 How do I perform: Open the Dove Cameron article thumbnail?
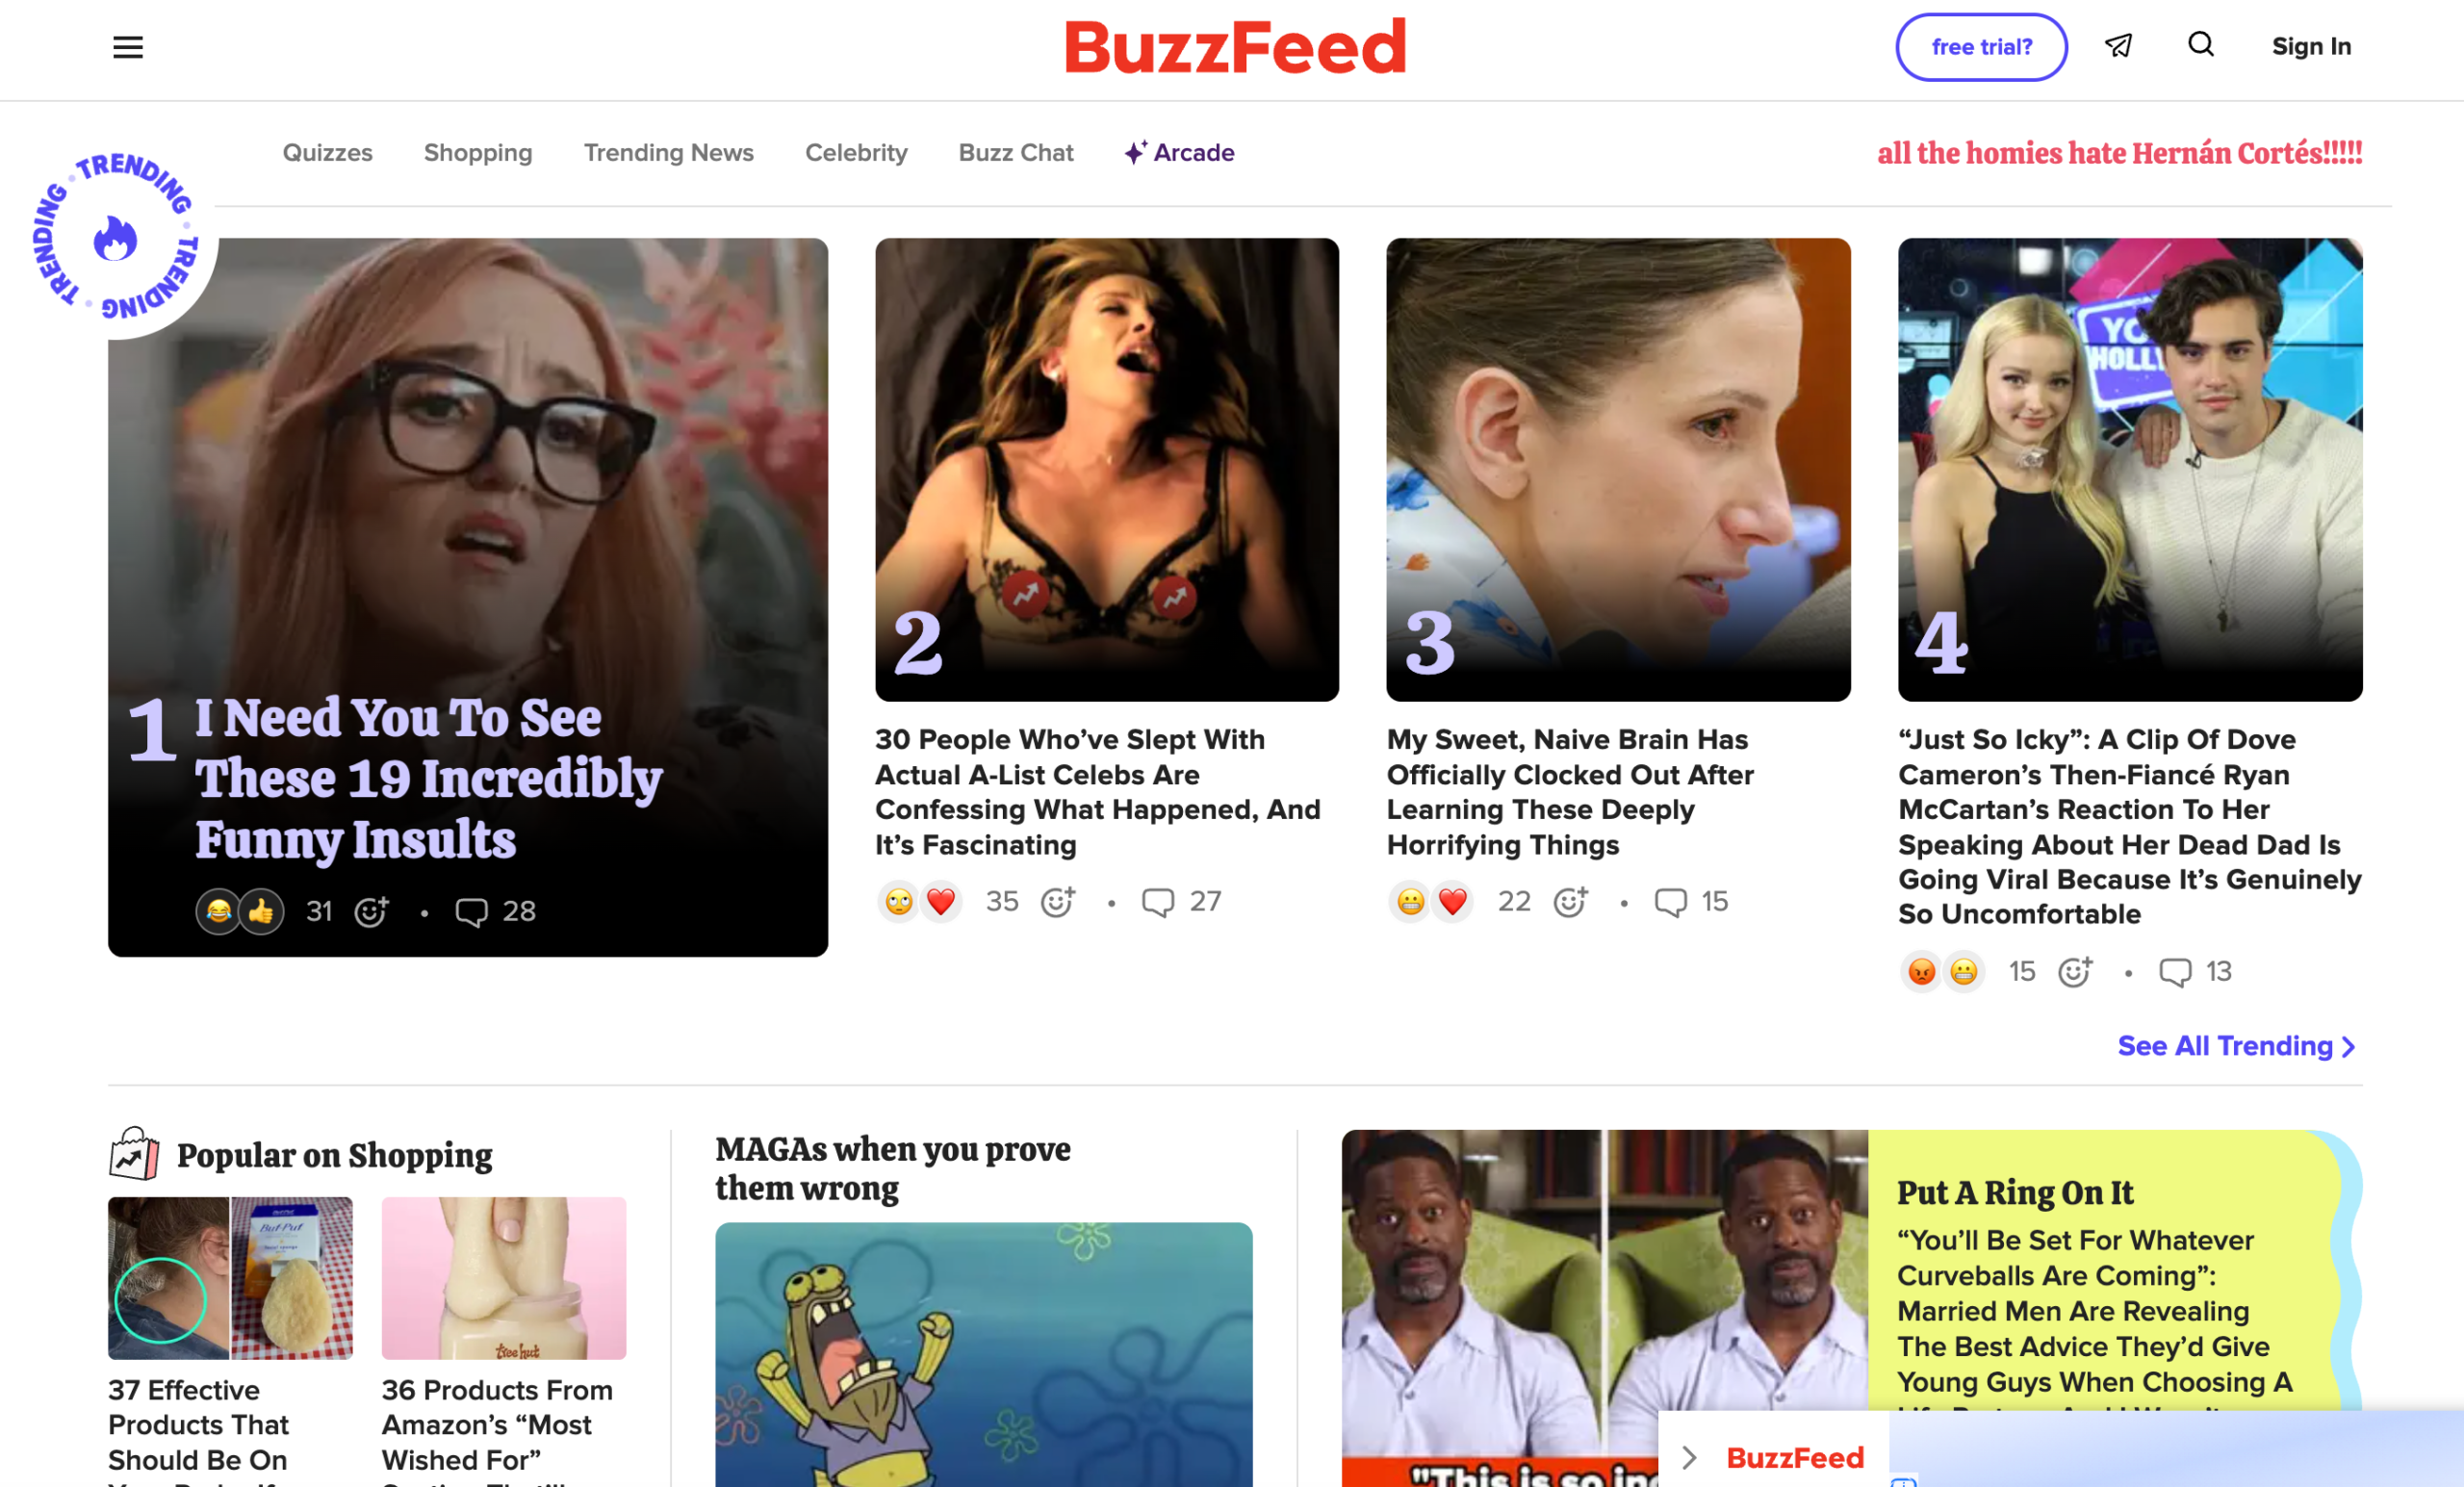2130,469
